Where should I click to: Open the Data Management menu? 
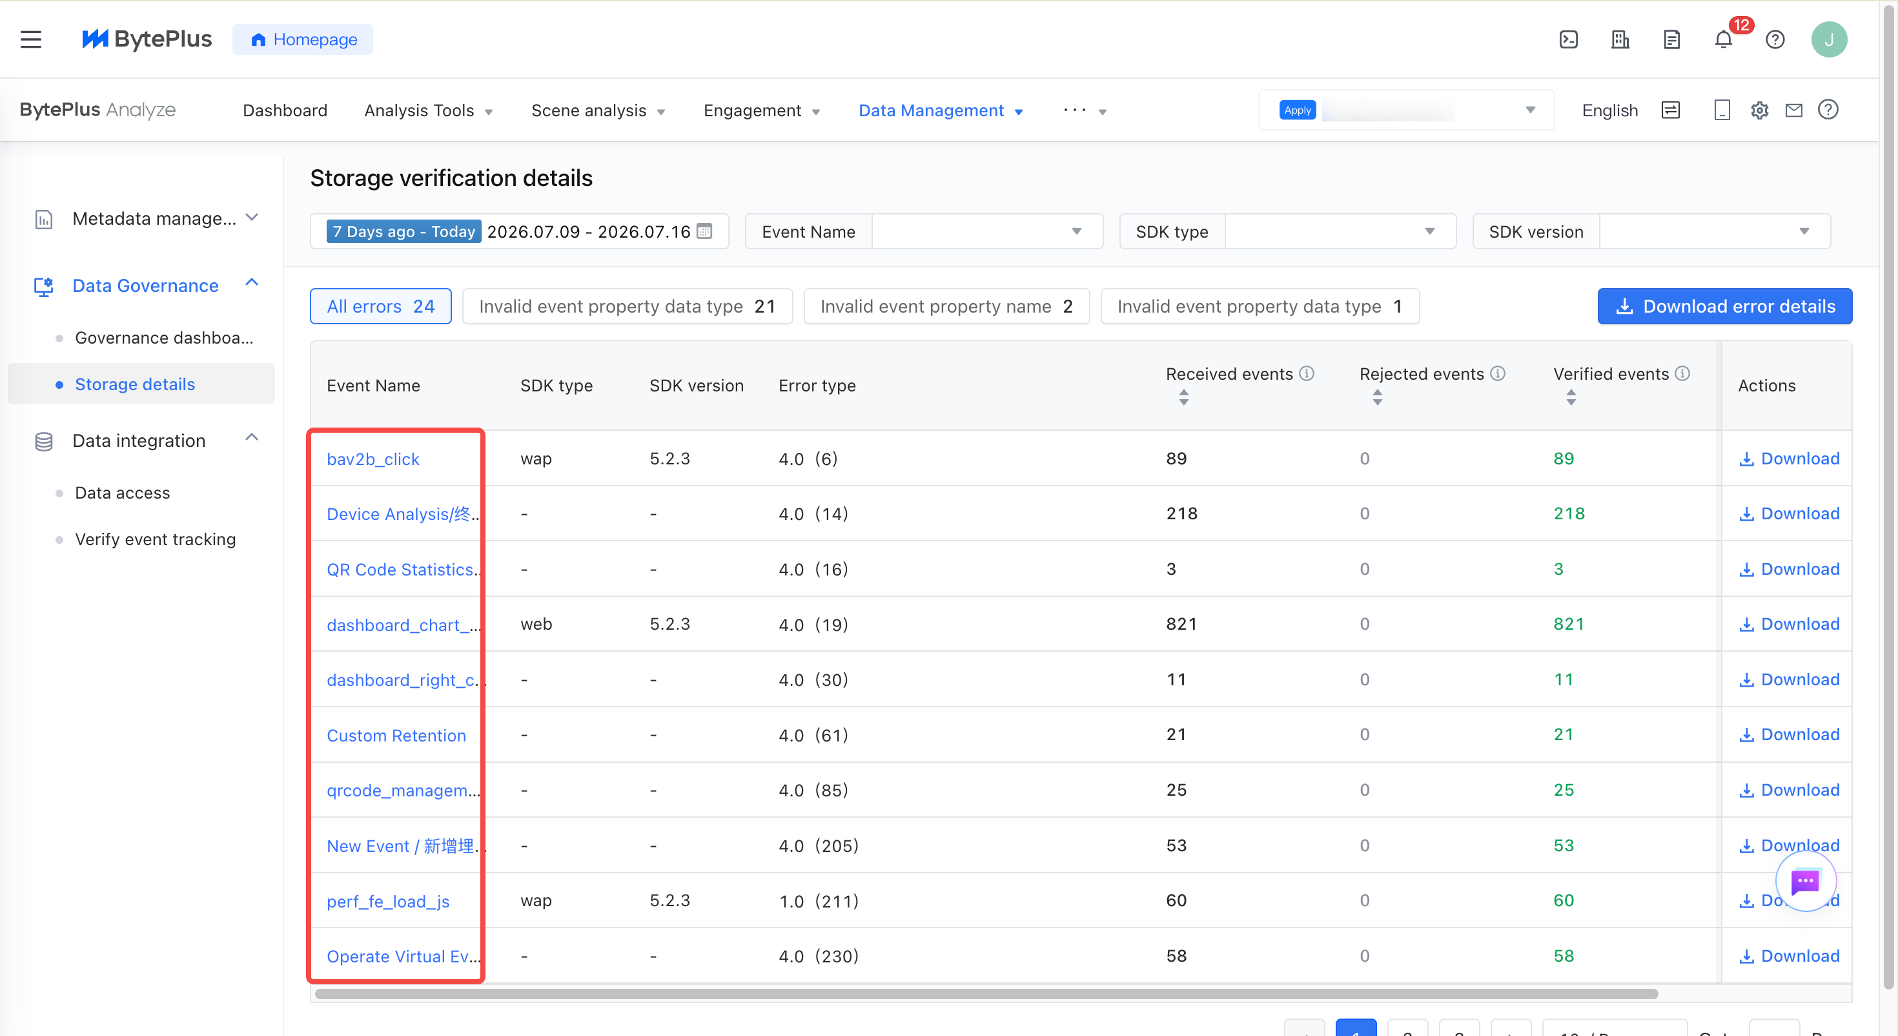pyautogui.click(x=941, y=110)
